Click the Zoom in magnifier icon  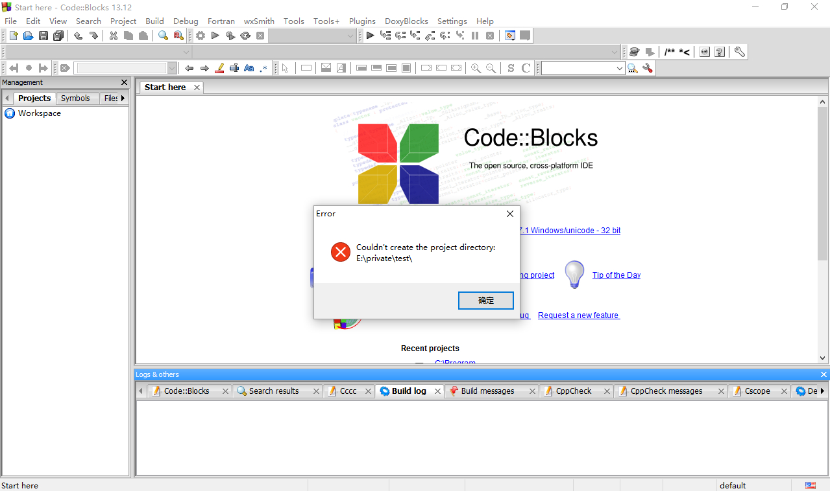click(476, 68)
